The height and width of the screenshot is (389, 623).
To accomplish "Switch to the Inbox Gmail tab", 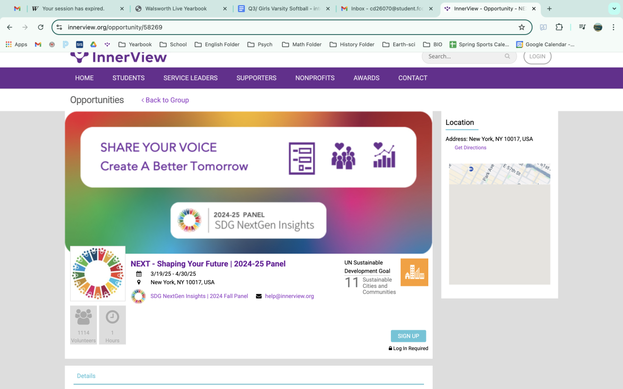I will pos(387,9).
